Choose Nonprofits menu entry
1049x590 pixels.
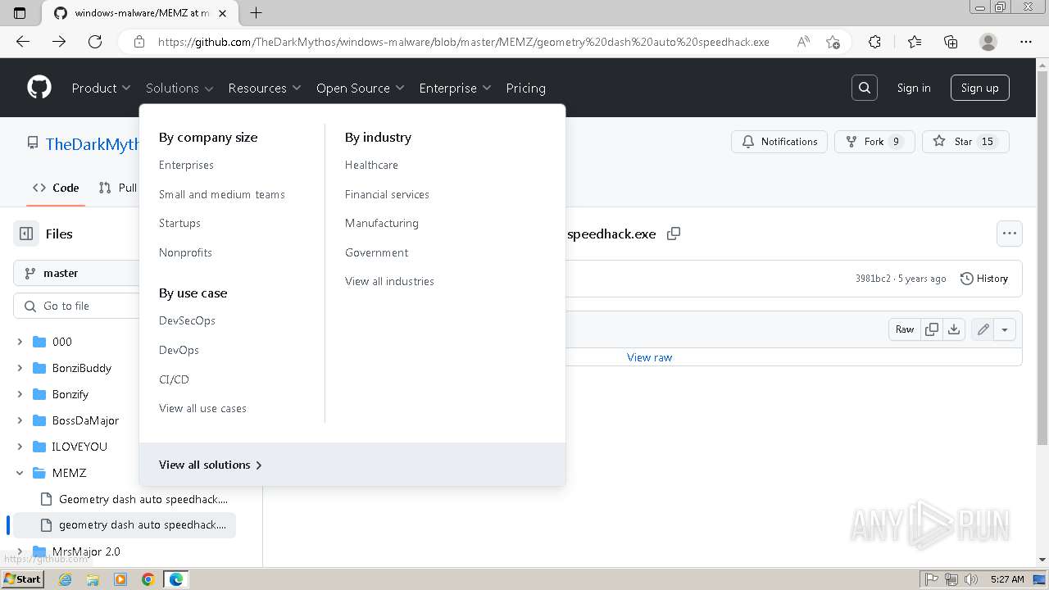185,252
